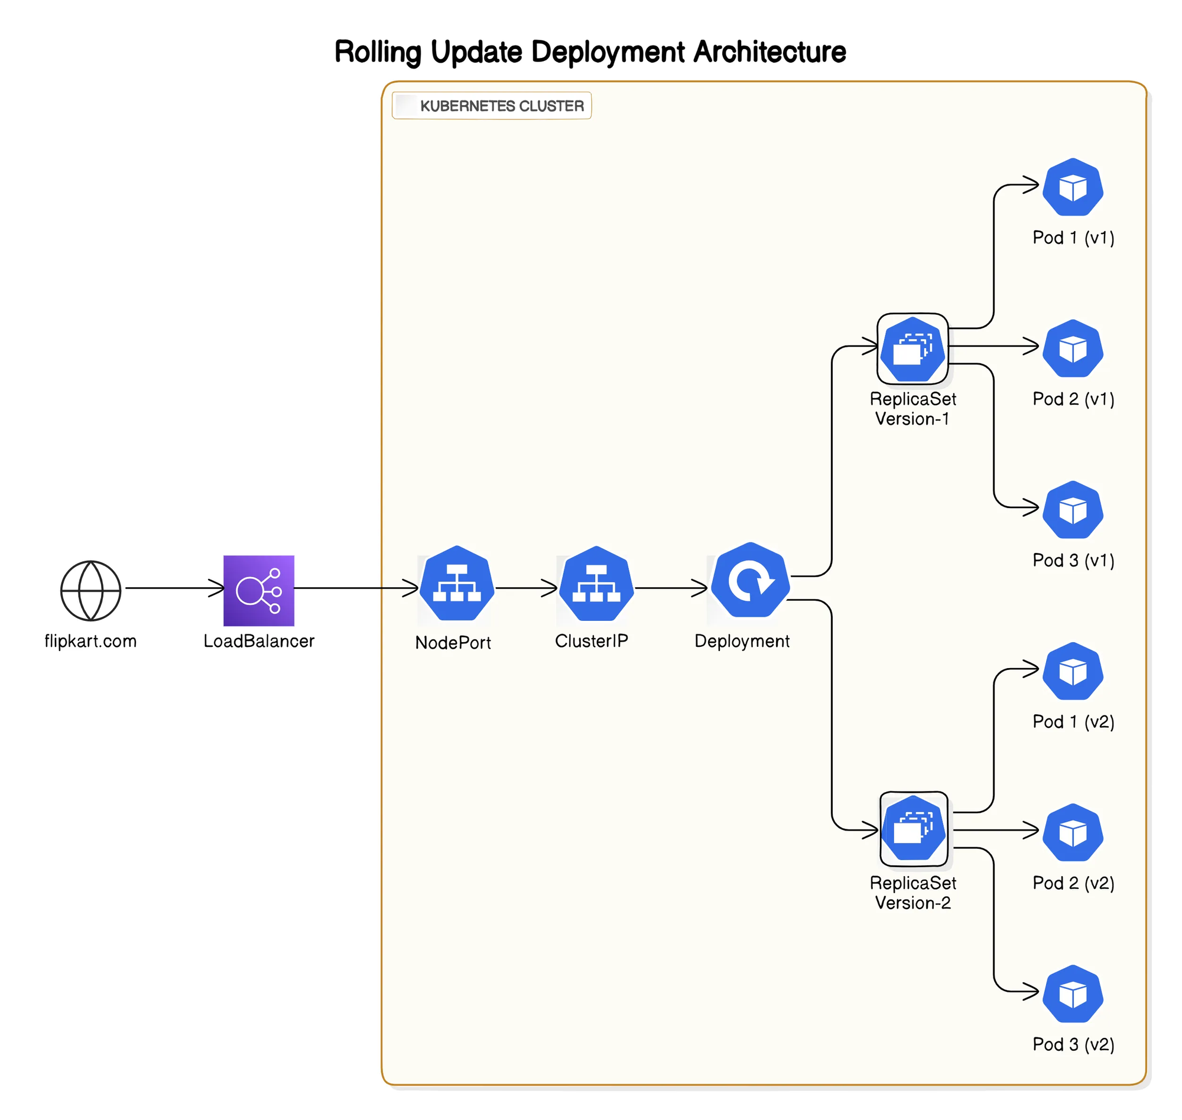
Task: Click the NodePort service icon
Action: pyautogui.click(x=457, y=584)
